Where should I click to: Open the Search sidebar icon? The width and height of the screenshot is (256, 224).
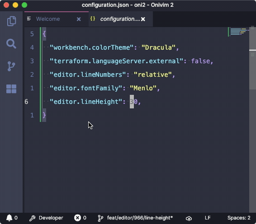tap(11, 44)
